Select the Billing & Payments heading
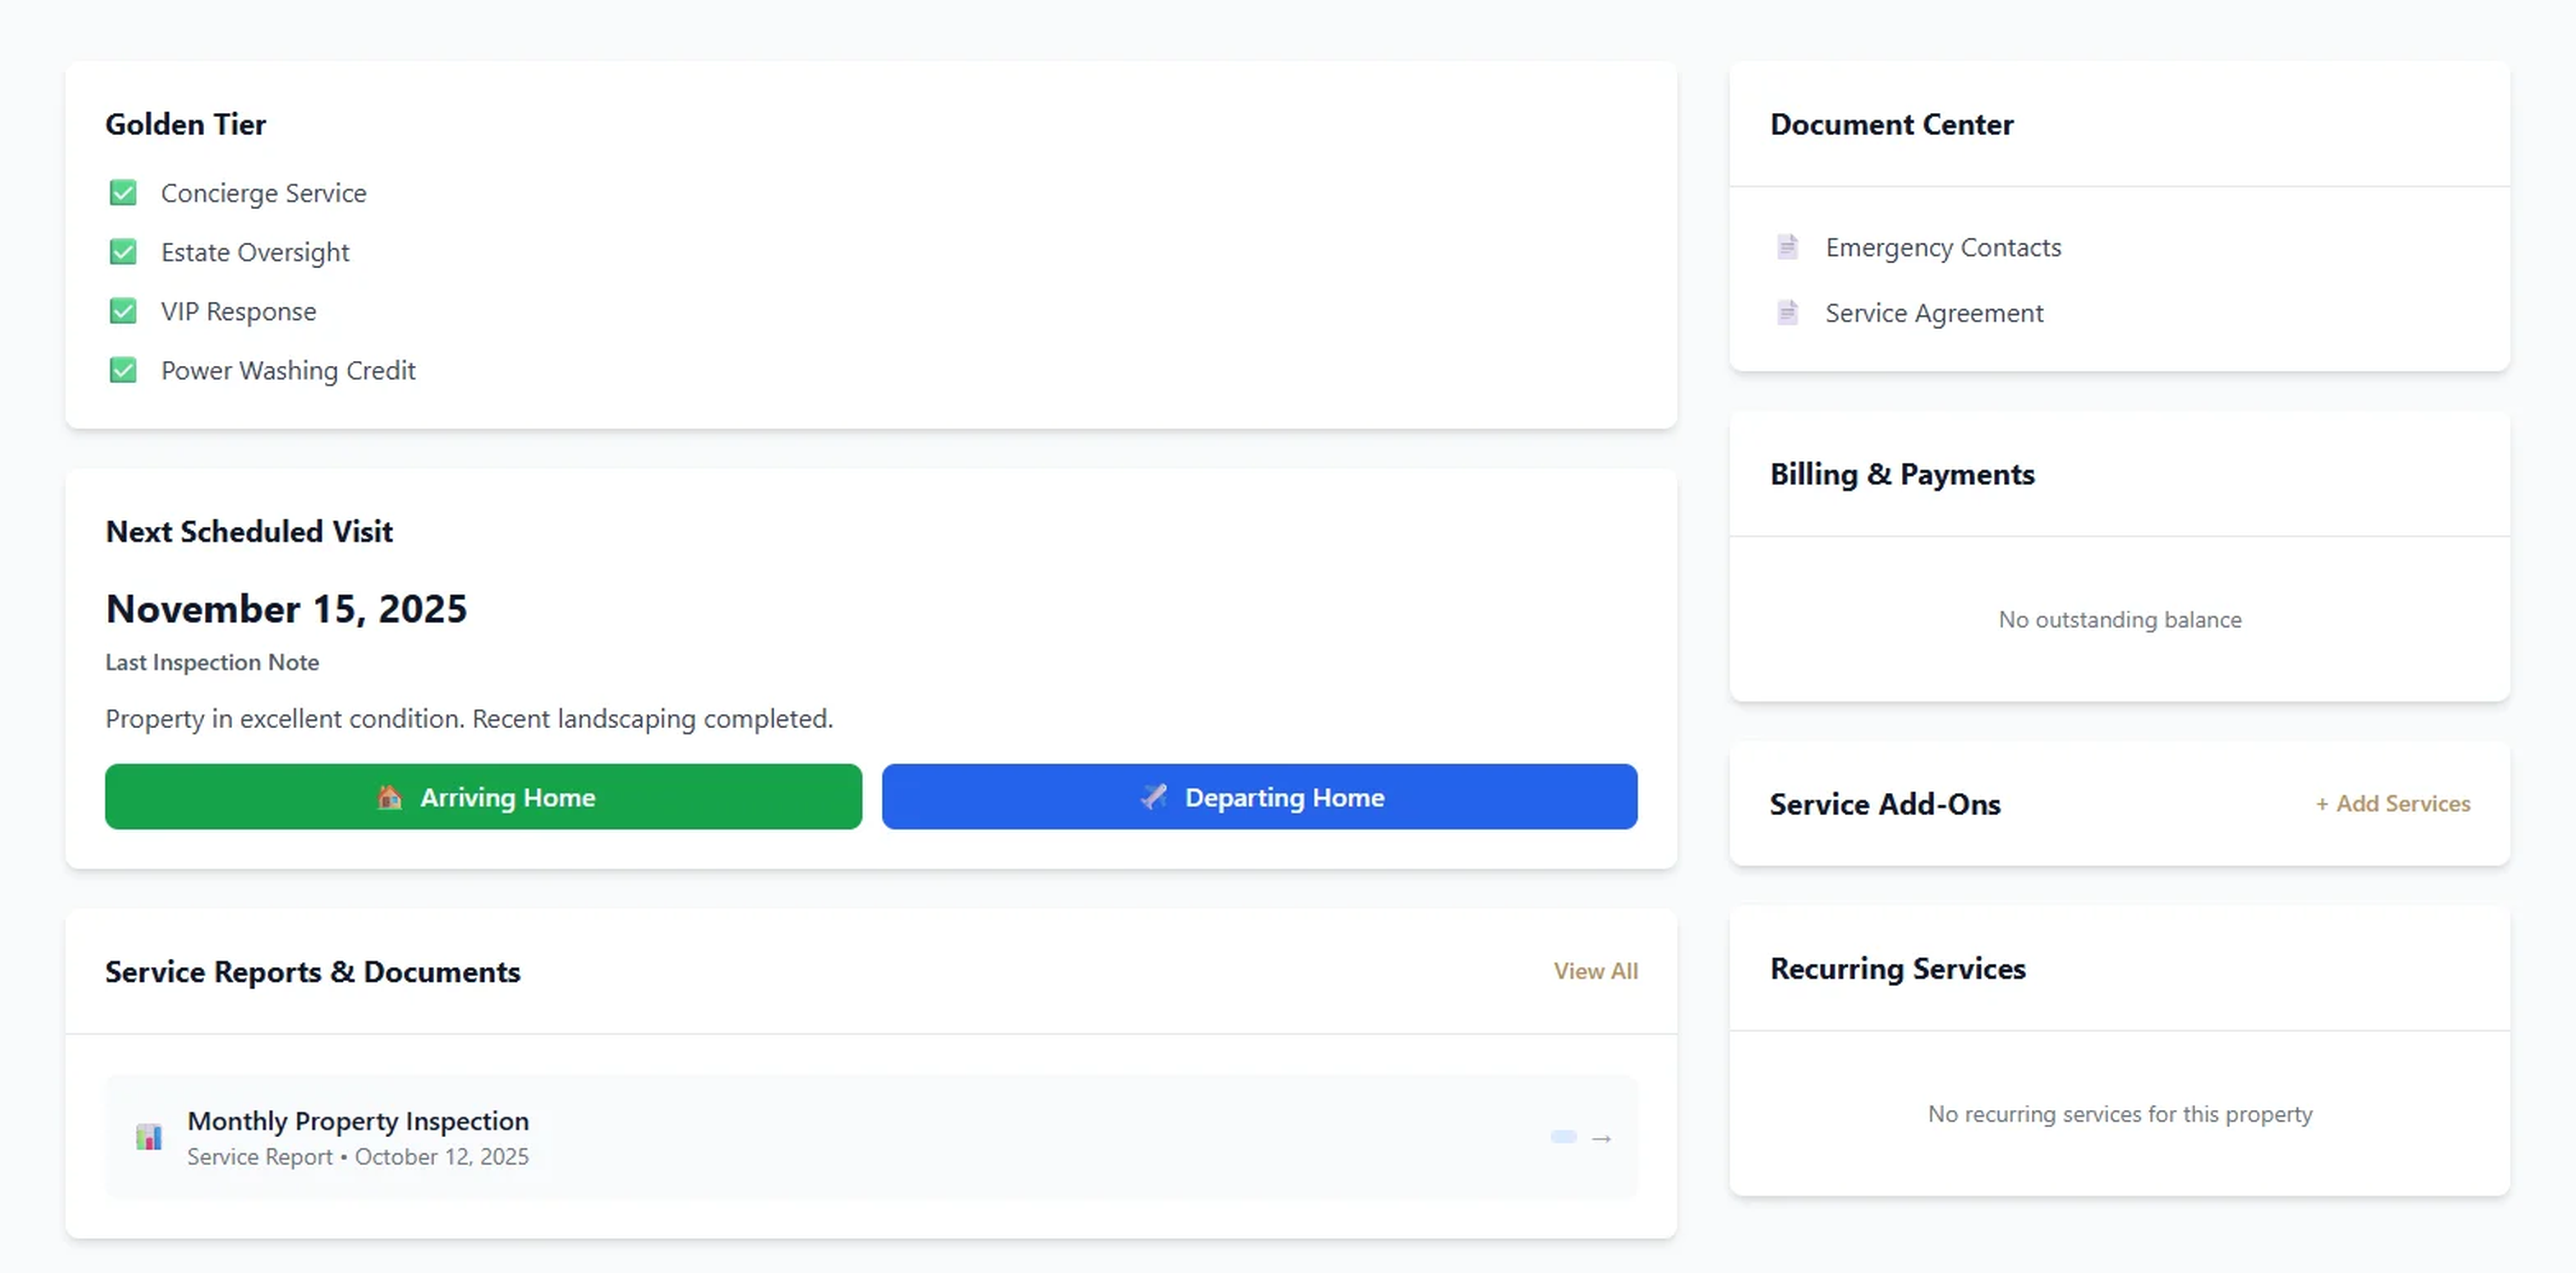The width and height of the screenshot is (2576, 1273). [x=1901, y=474]
